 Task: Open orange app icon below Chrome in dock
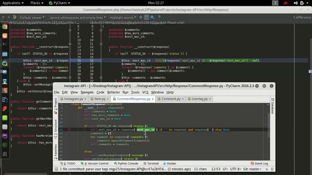pos(5,36)
